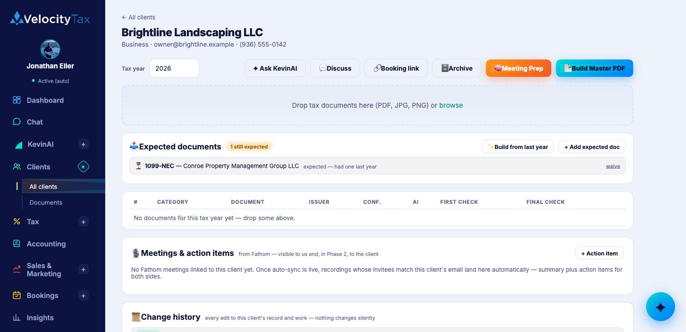Click the Bookings calendar icon

click(x=17, y=295)
